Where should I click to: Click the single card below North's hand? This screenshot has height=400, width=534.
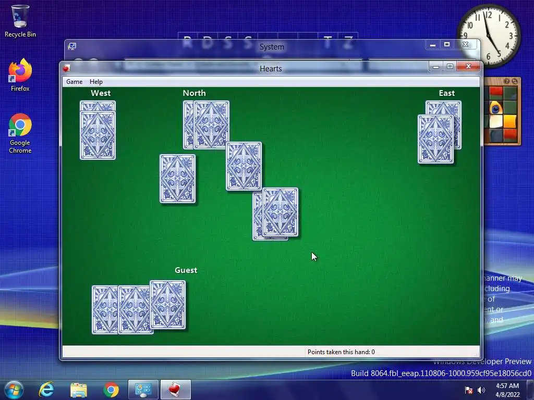tap(244, 166)
